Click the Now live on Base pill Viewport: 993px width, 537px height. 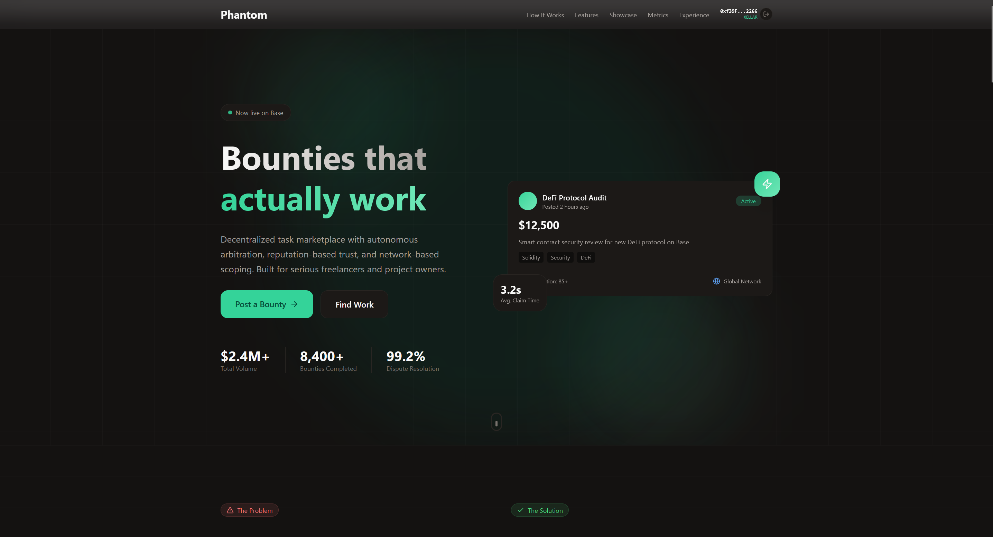256,113
